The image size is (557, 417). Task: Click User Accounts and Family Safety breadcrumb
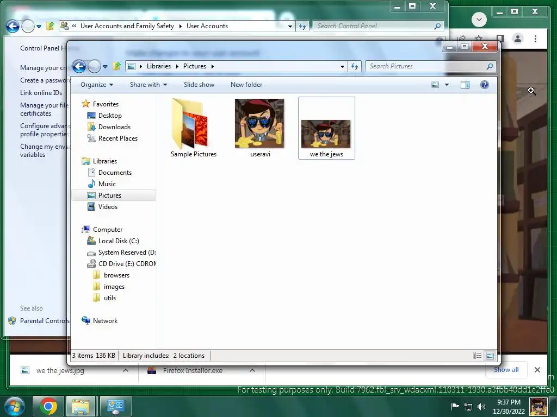(x=127, y=26)
